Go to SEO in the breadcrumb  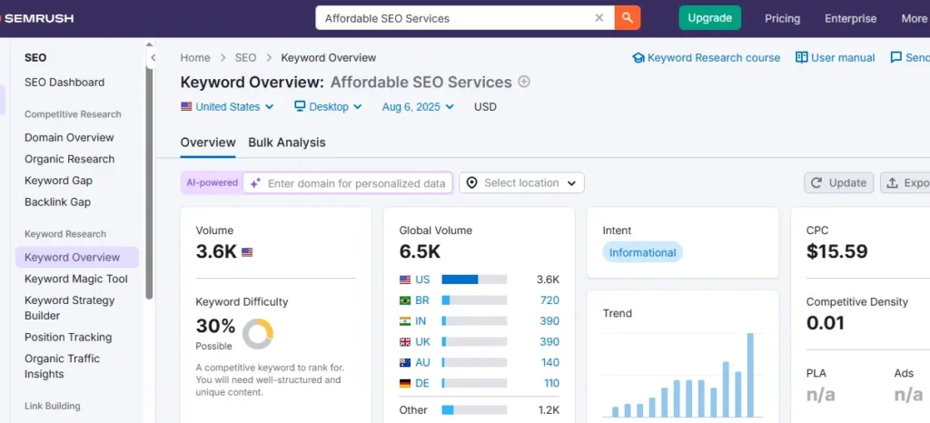tap(245, 57)
